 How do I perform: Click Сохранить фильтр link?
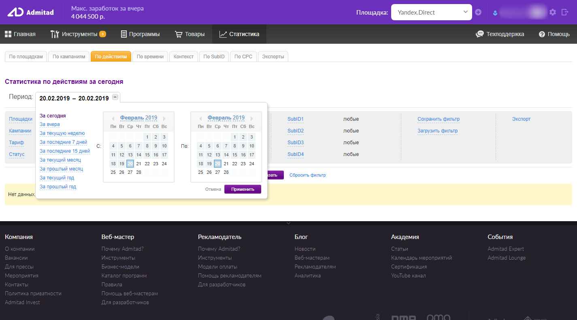[439, 119]
